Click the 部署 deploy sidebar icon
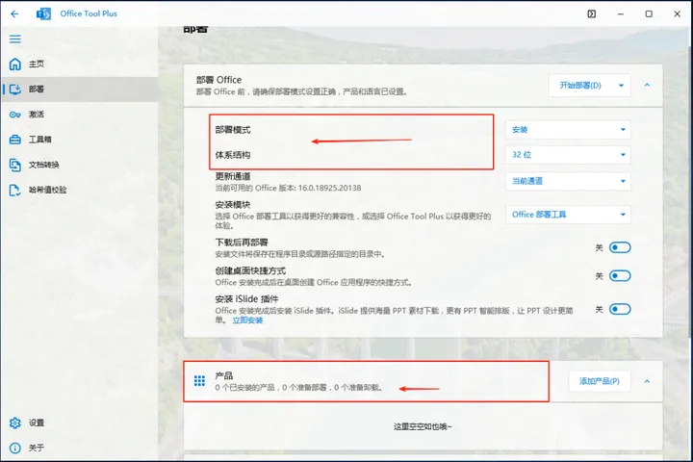693x462 pixels. pyautogui.click(x=15, y=89)
